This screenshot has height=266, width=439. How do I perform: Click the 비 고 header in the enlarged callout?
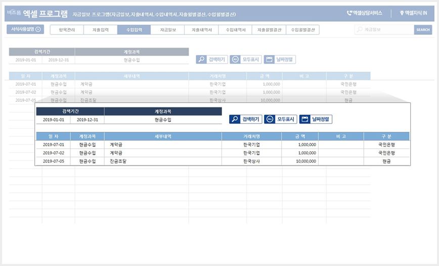[x=341, y=136]
